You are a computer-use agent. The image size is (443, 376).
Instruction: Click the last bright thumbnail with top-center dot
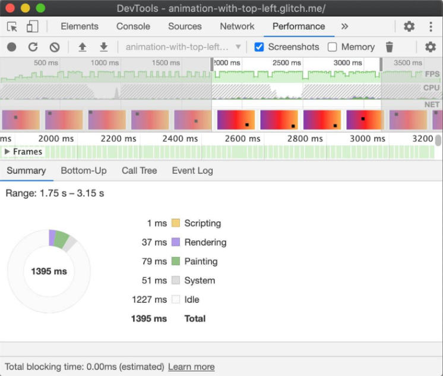click(x=365, y=120)
